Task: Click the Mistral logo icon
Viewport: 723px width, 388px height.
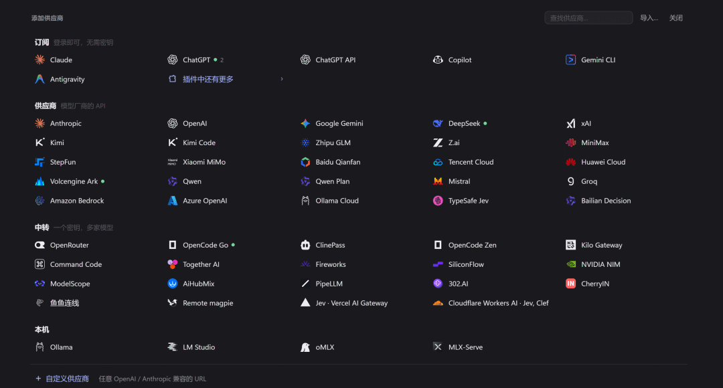Action: (438, 181)
